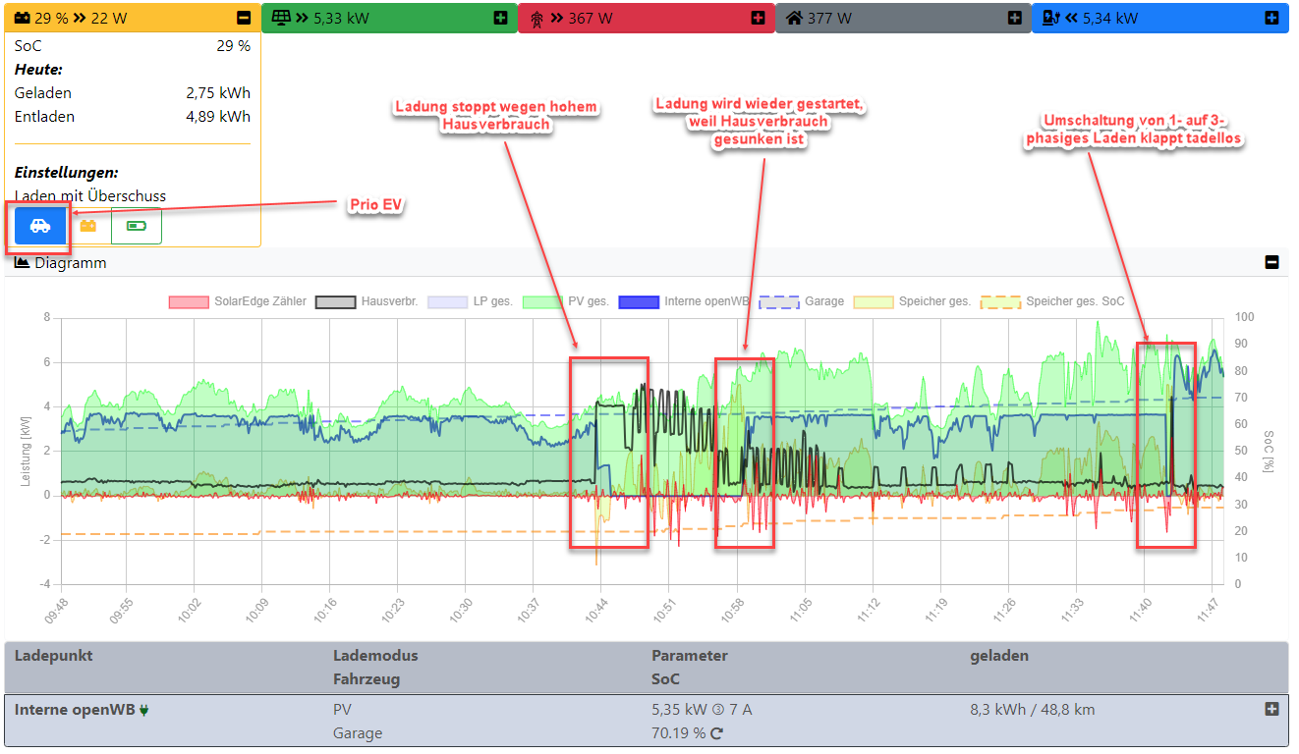The height and width of the screenshot is (754, 1299).
Task: Click the PV charge mode label
Action: [x=342, y=710]
